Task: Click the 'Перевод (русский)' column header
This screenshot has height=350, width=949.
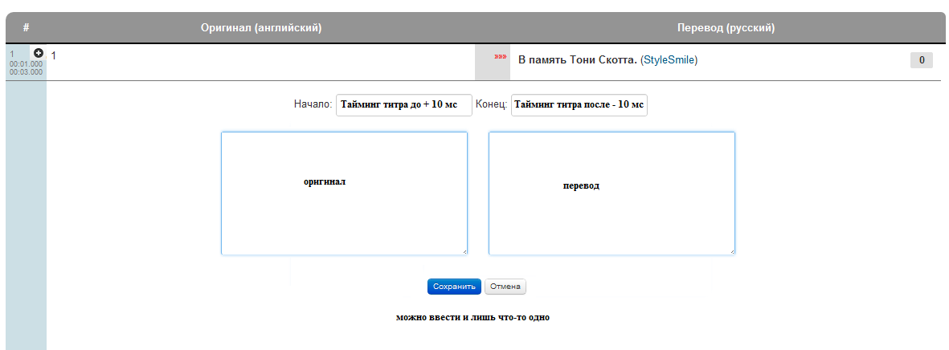Action: pyautogui.click(x=726, y=28)
